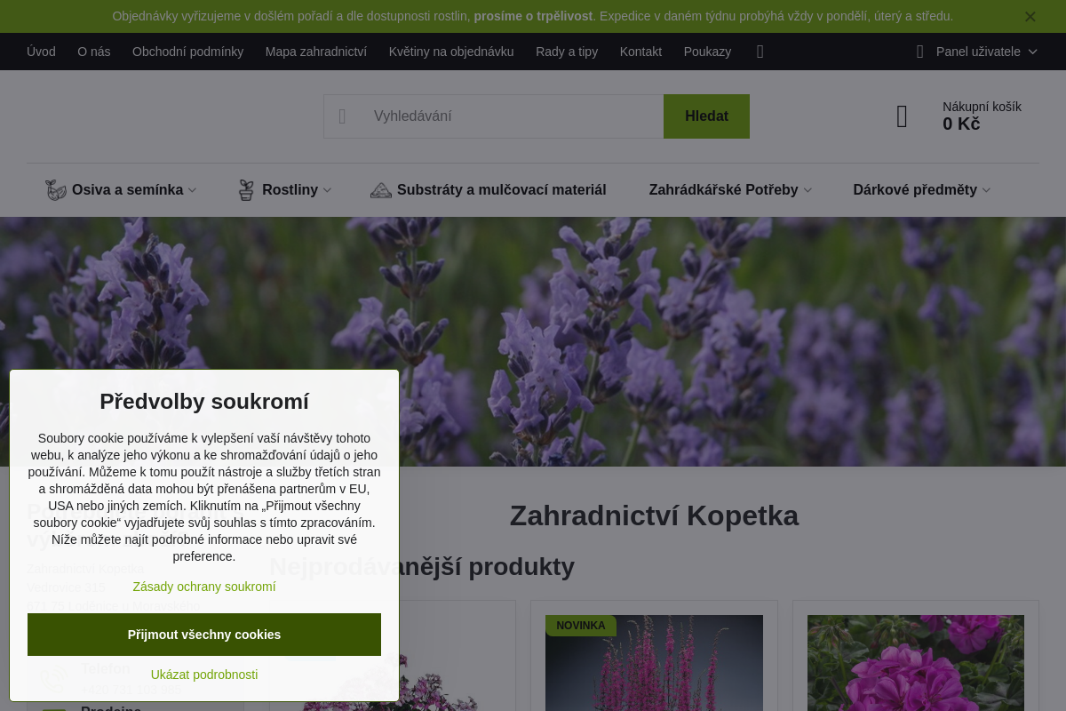
Task: Expand Dárkové předměty category menu
Action: click(x=921, y=190)
